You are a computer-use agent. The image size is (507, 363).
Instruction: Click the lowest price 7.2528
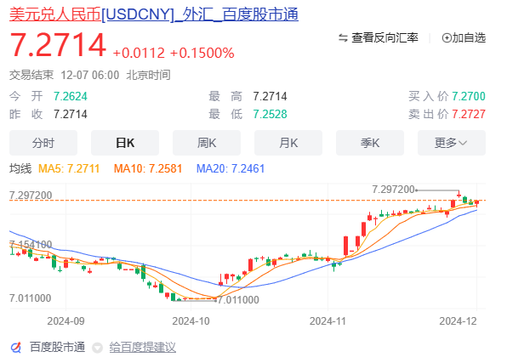coord(270,114)
